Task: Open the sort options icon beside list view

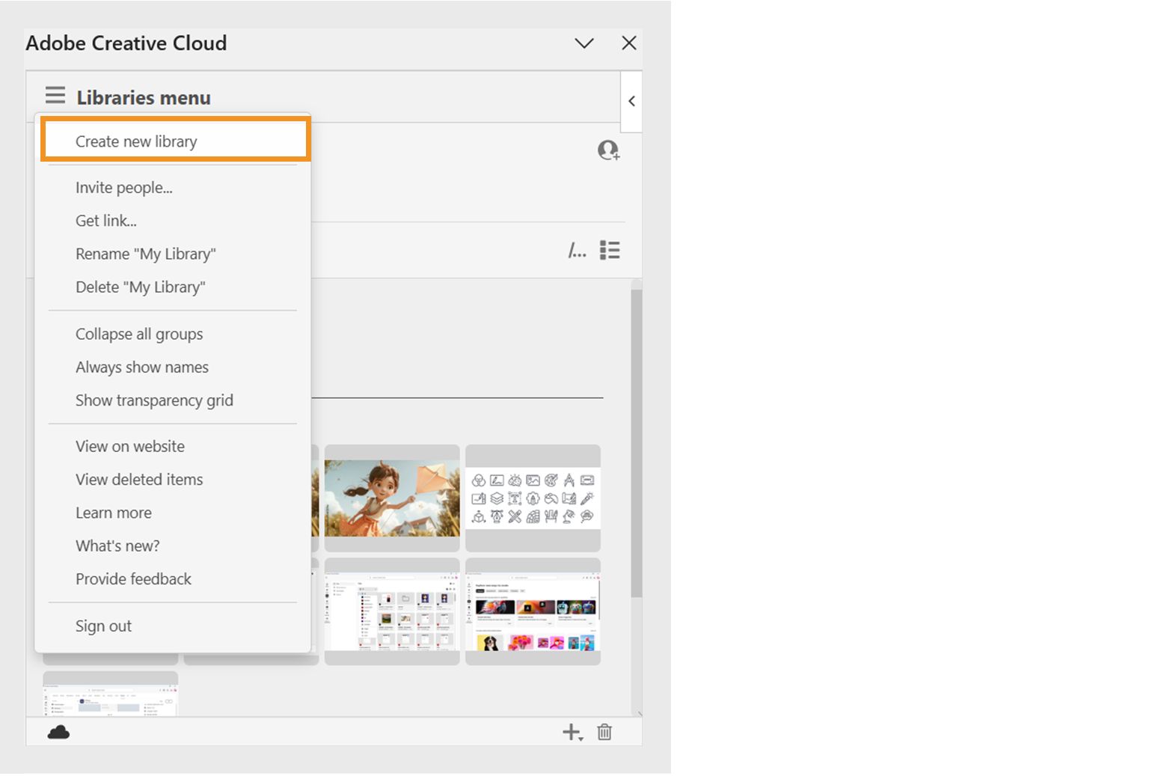Action: point(577,251)
